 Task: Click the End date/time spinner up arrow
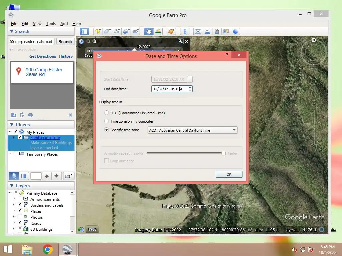point(190,87)
